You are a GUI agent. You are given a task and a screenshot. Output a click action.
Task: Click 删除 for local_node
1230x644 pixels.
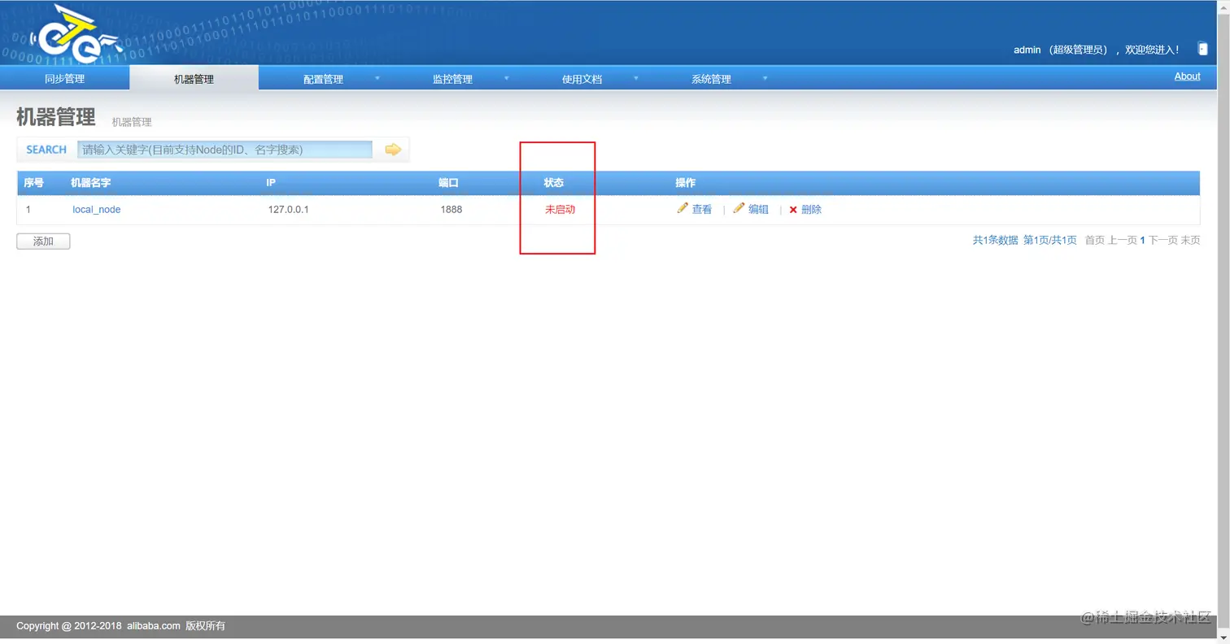[811, 210]
